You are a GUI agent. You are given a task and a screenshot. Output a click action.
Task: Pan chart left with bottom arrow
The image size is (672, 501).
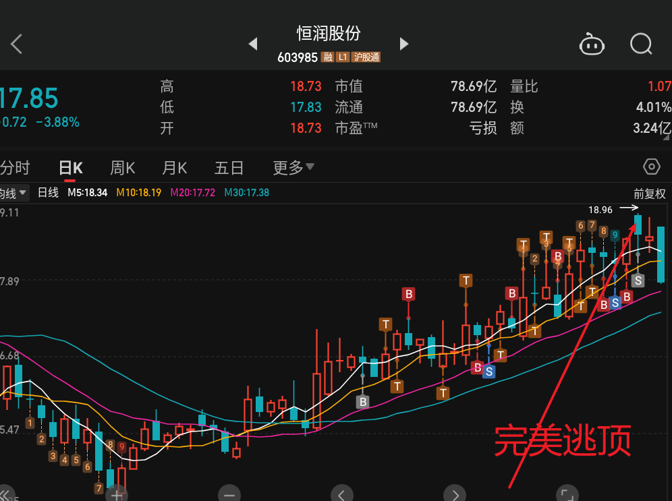point(341,494)
